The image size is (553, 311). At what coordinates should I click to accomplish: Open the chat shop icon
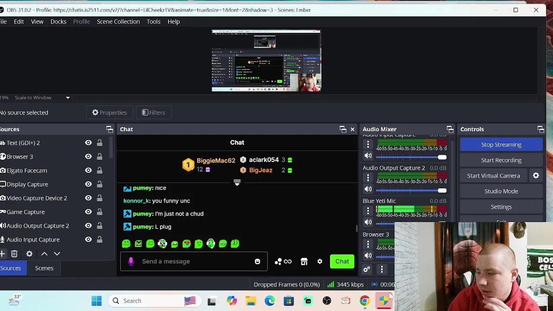coord(304,261)
